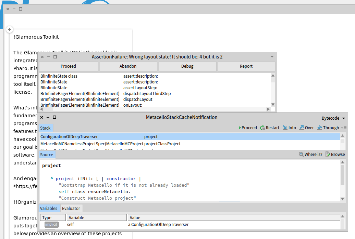Viewport: 355px width, 239px height.
Task: Click the implicit type badge
Action: 51,224
